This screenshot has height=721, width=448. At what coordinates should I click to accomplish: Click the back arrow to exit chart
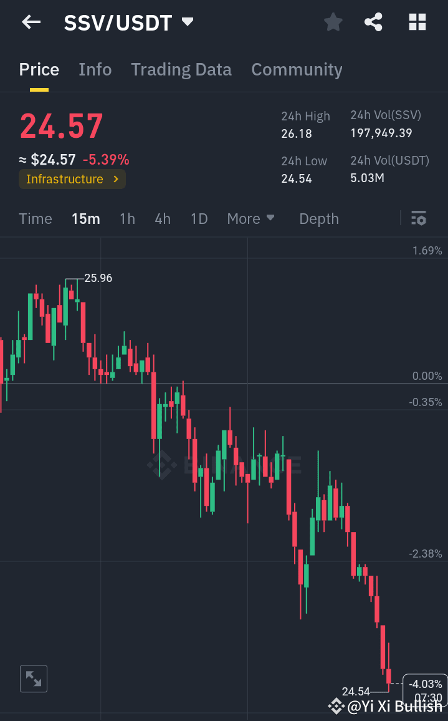pyautogui.click(x=30, y=22)
